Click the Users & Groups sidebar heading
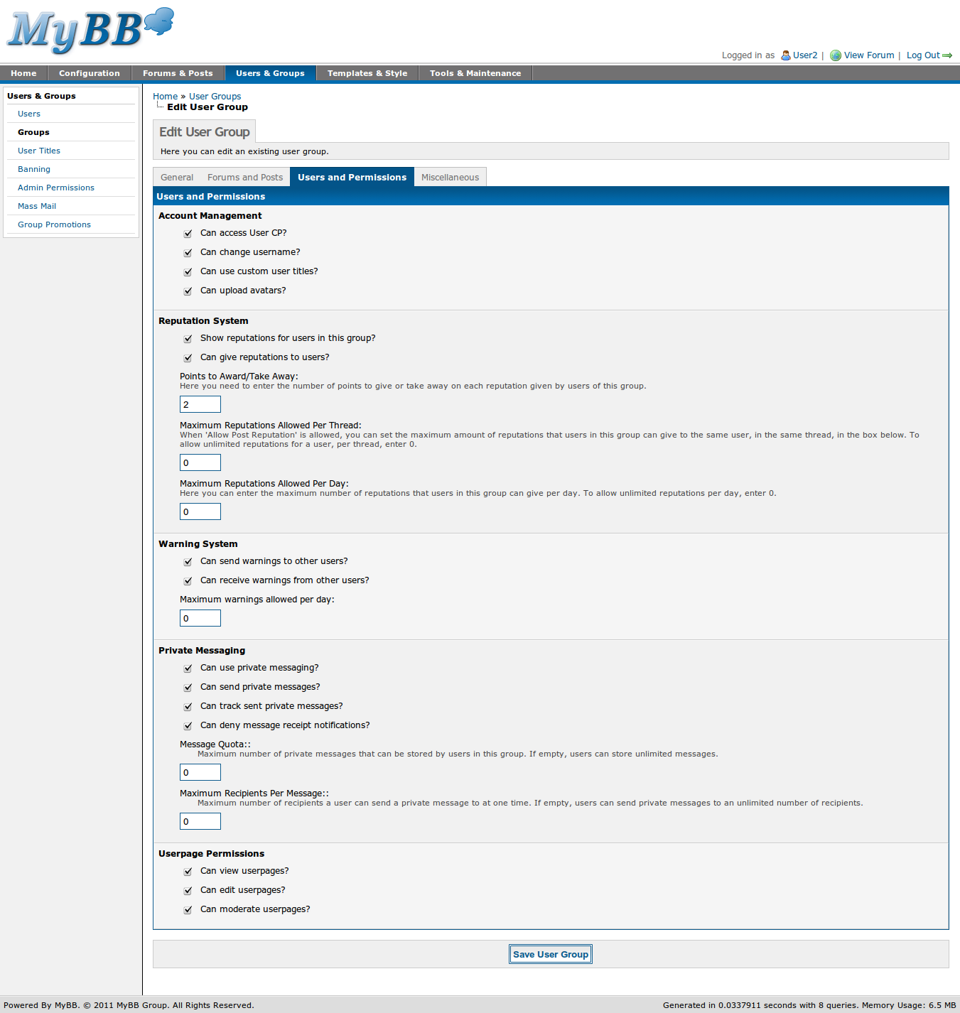The width and height of the screenshot is (960, 1013). [x=41, y=96]
